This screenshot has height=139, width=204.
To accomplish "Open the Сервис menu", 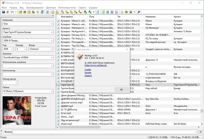I will pos(82,8).
